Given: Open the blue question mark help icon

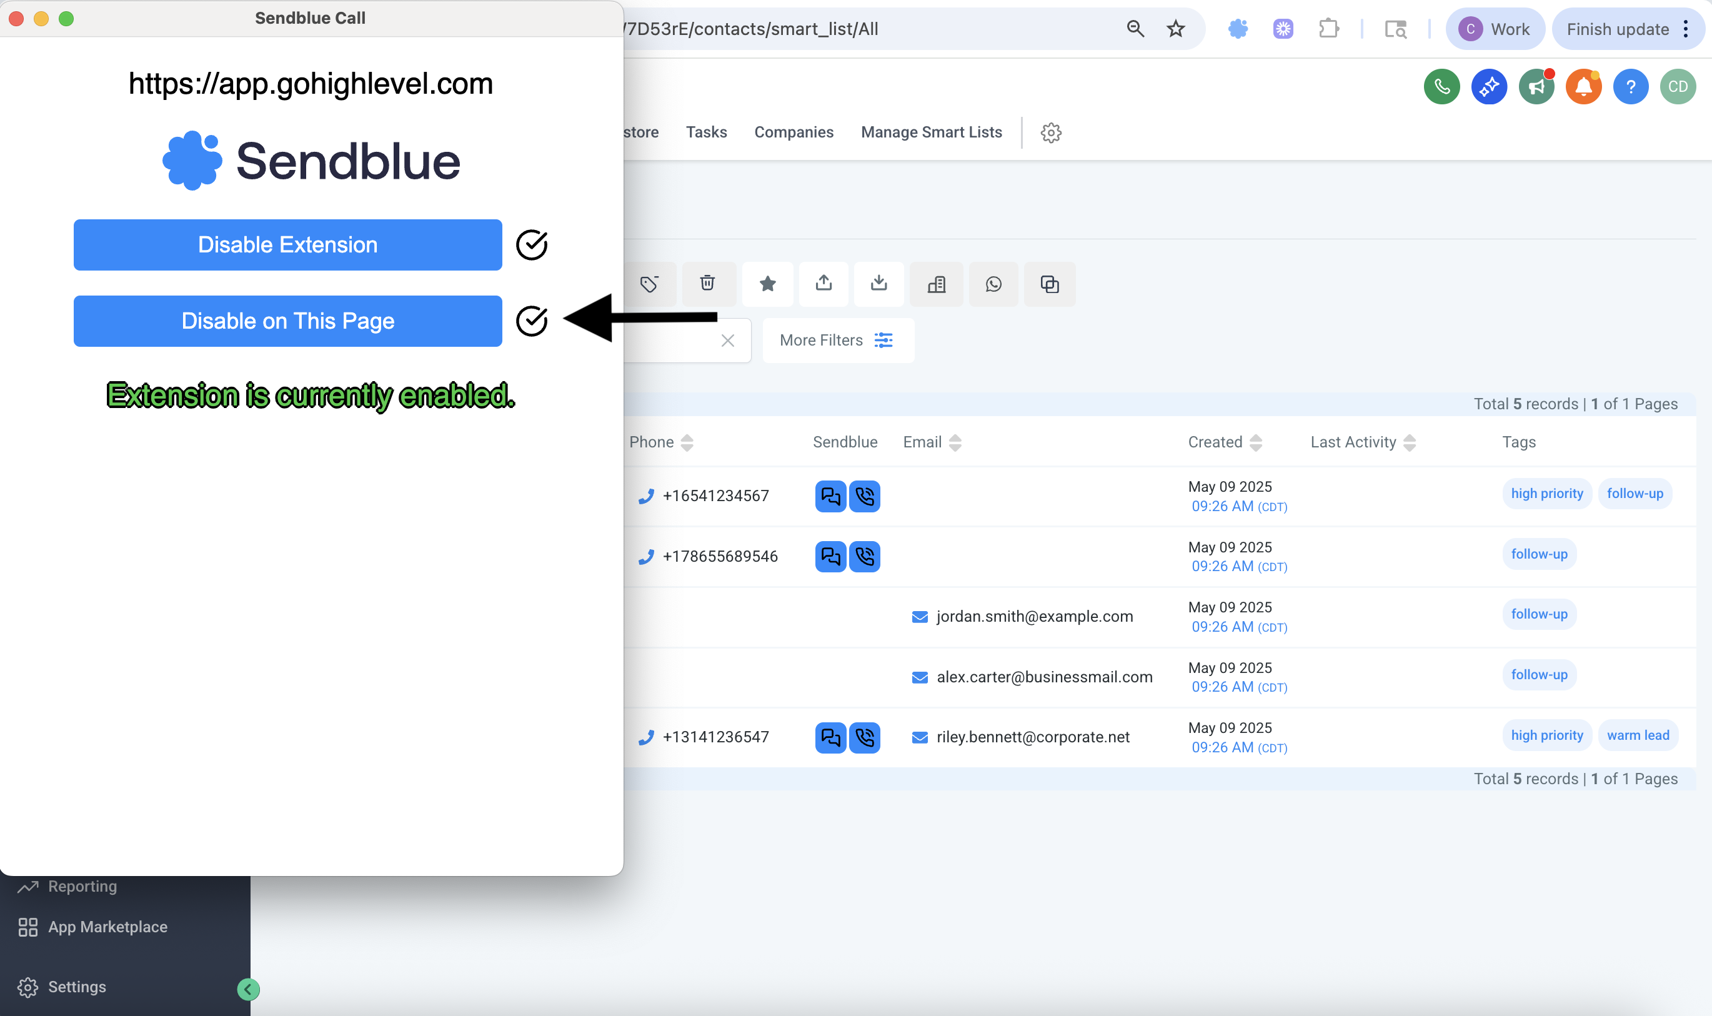Looking at the screenshot, I should [x=1631, y=87].
